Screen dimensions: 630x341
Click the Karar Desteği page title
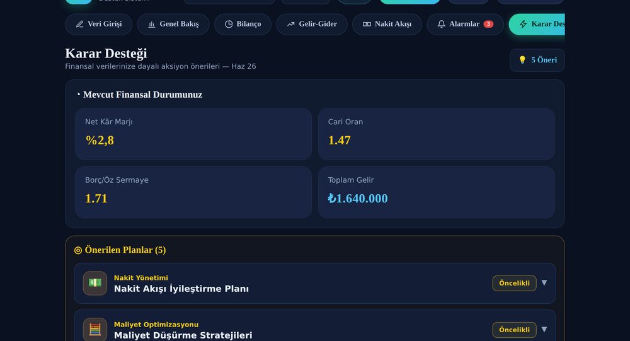(x=106, y=53)
